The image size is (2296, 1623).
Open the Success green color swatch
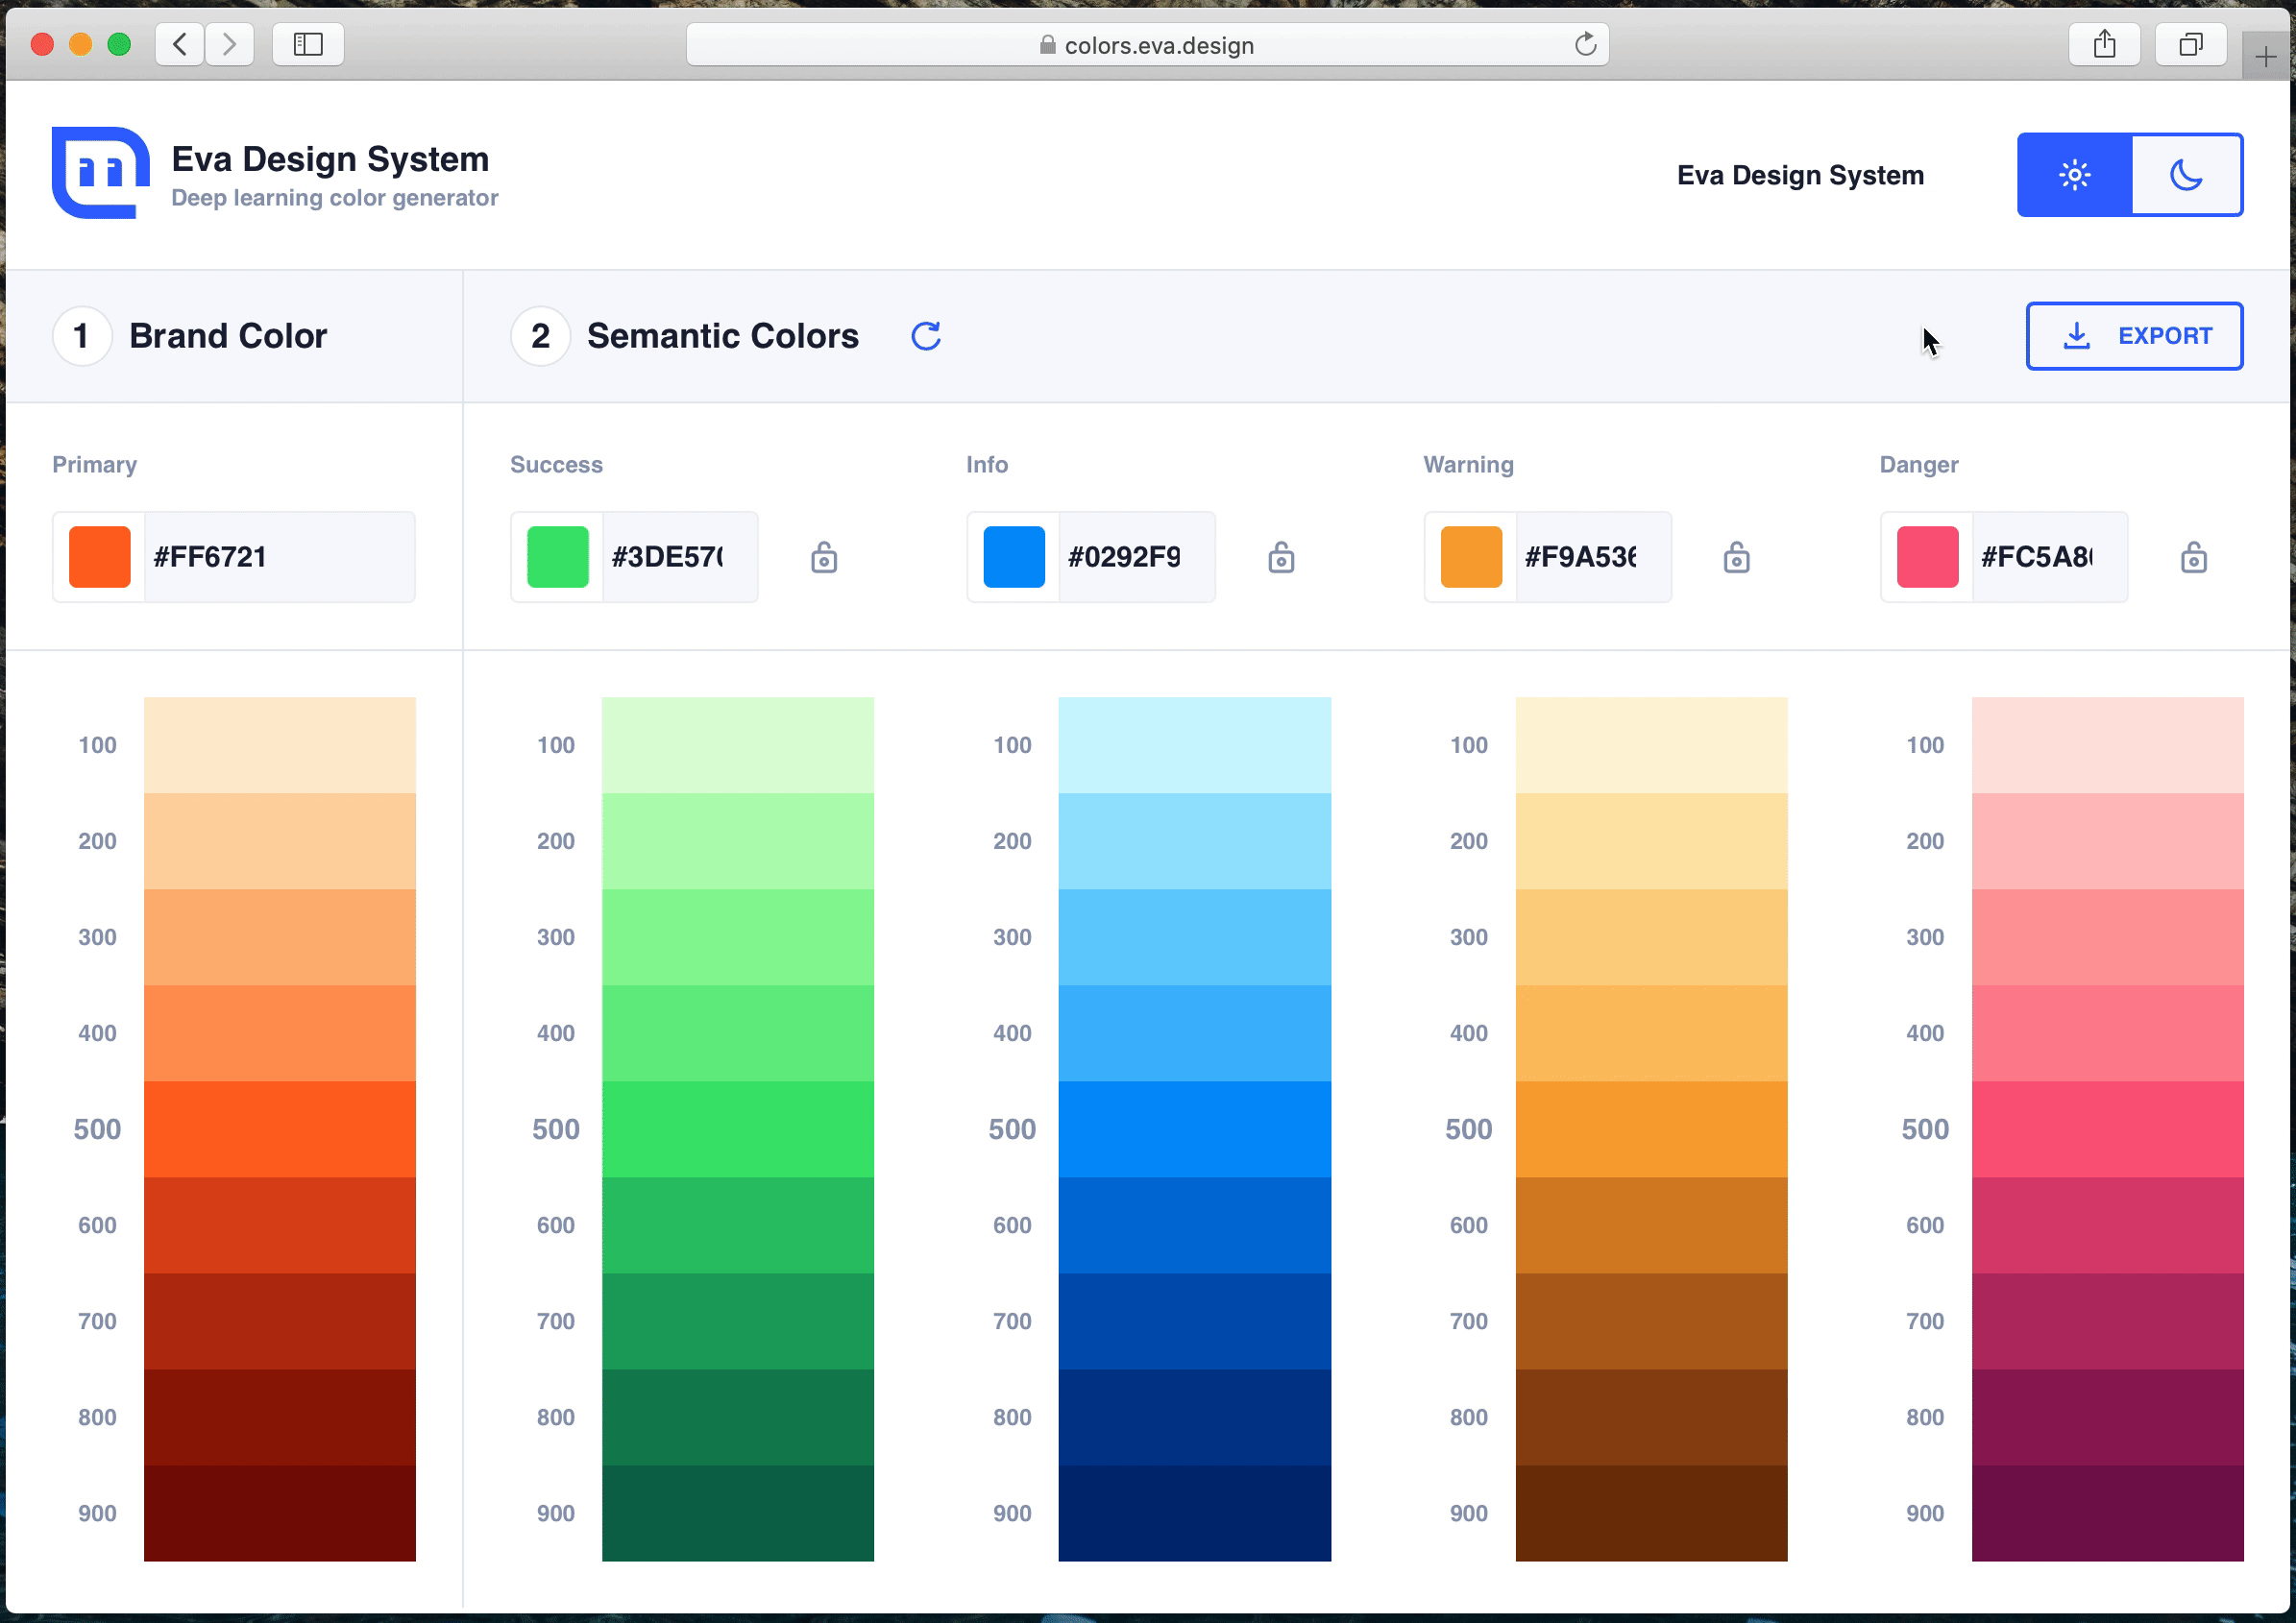coord(558,557)
